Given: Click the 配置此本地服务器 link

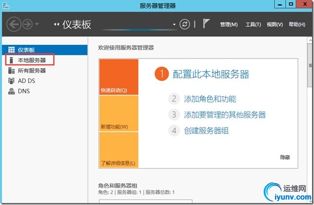Looking at the screenshot, I should pyautogui.click(x=211, y=74).
